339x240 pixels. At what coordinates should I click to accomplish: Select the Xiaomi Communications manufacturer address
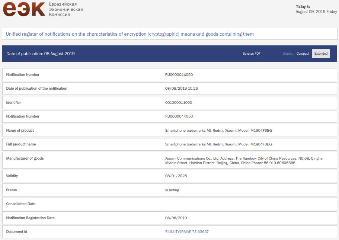243,161
